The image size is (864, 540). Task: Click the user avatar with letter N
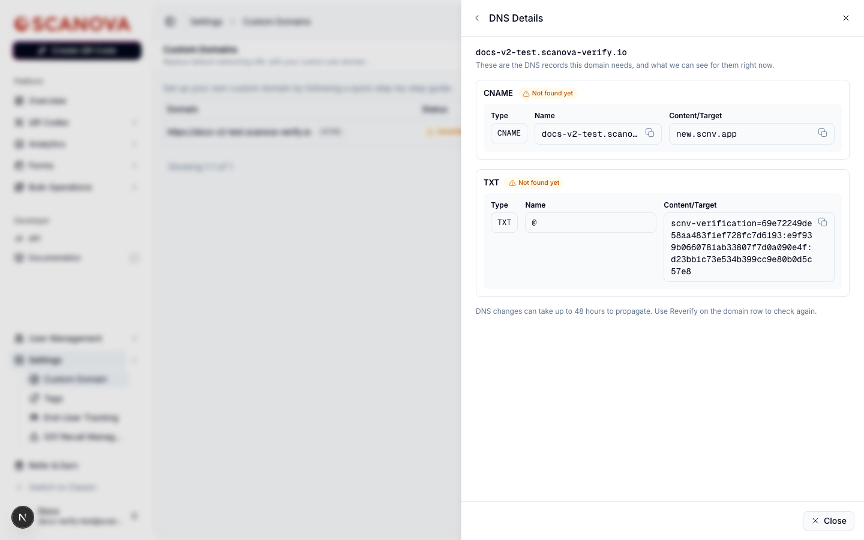pyautogui.click(x=23, y=517)
